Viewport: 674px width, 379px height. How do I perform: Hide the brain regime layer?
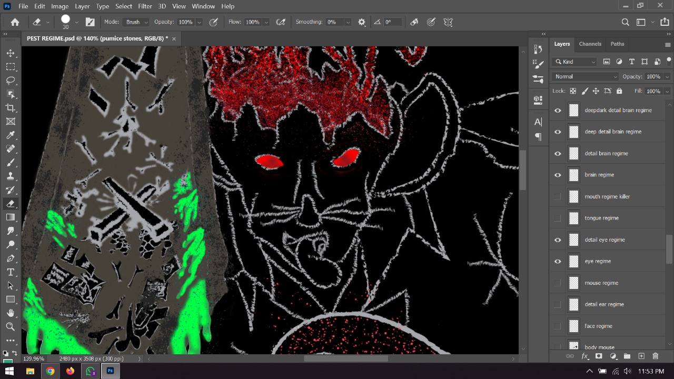[558, 175]
